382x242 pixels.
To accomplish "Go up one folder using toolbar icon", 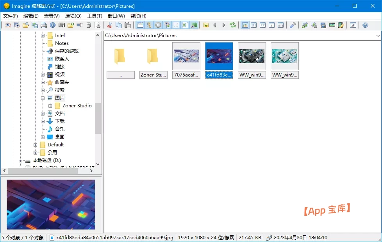I will click(206, 25).
